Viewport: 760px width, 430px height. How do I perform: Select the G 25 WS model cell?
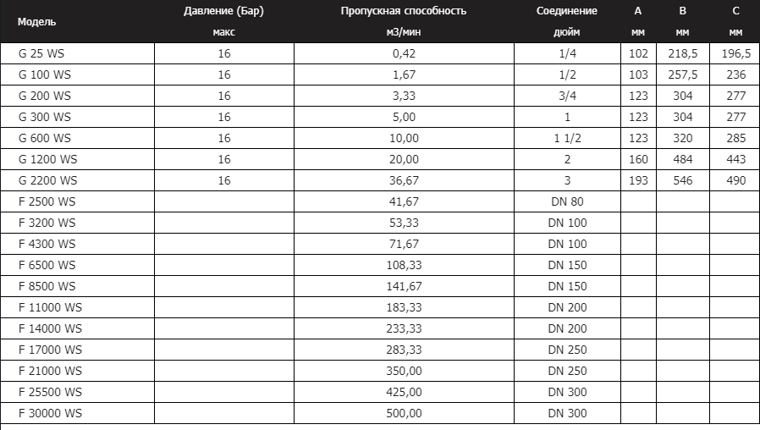pos(78,53)
